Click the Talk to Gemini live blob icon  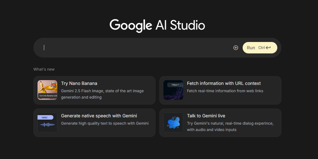(x=173, y=122)
